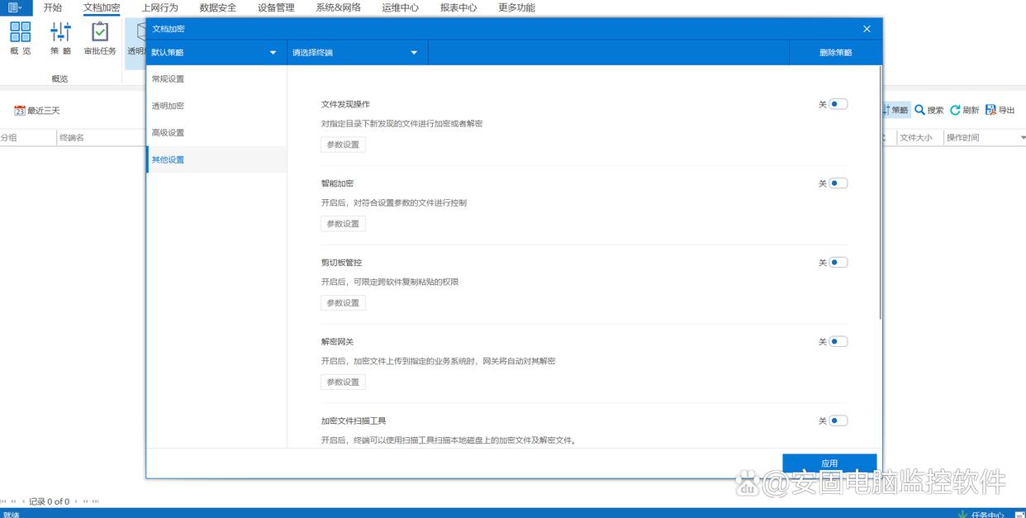The image size is (1026, 518).
Task: Click the 搜索 magnifier icon
Action: click(x=919, y=110)
